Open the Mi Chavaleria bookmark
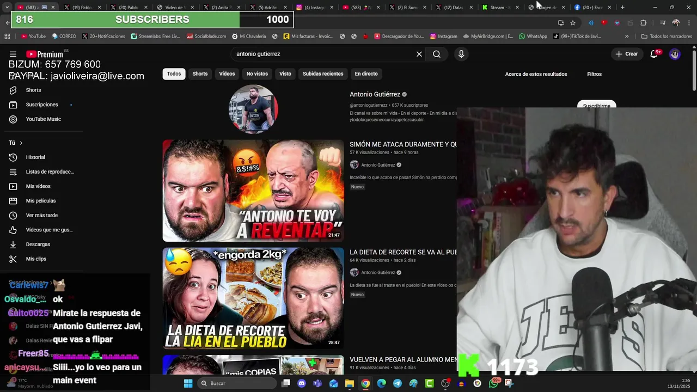697x392 pixels. coord(249,36)
